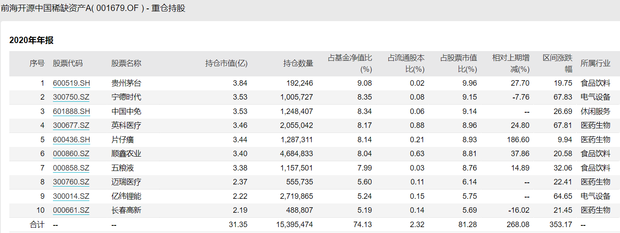Open stock code link 300014.SZ
This screenshot has height=233, width=620.
click(x=71, y=196)
